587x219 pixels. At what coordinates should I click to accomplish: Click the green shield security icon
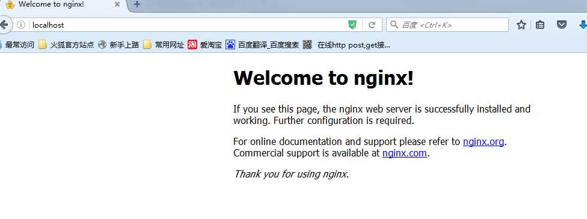click(352, 25)
